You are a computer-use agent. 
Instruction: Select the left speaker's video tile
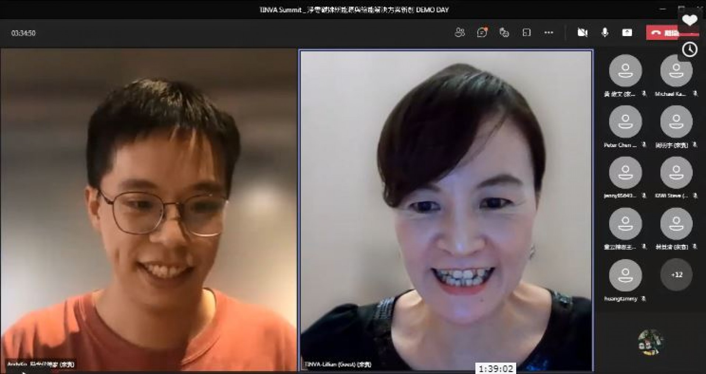click(148, 210)
